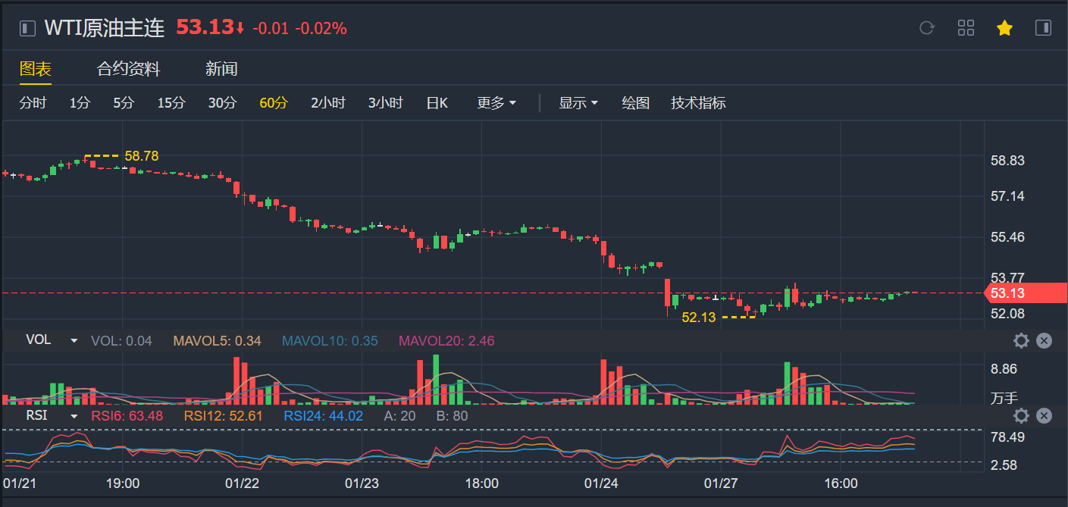Expand the RSI indicator dropdown arrow
Image resolution: width=1068 pixels, height=507 pixels.
74,416
